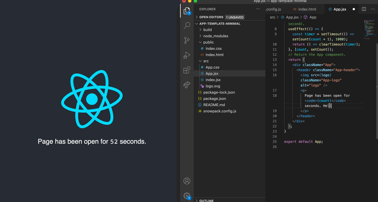Switch to the index.html tab
The width and height of the screenshot is (378, 202).
[x=307, y=9]
